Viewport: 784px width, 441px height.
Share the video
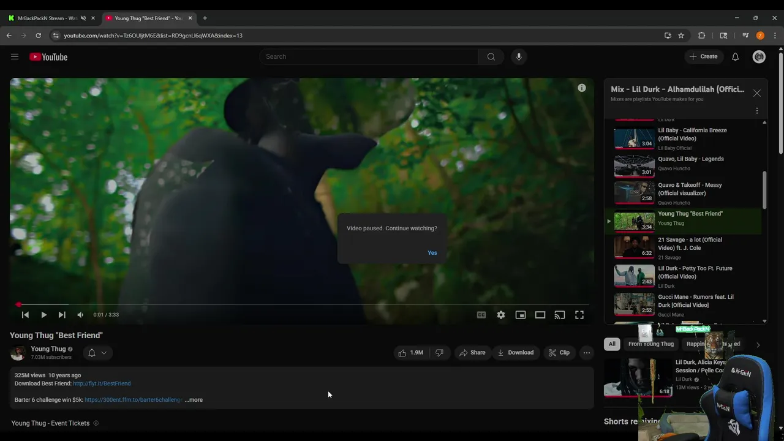(x=472, y=353)
